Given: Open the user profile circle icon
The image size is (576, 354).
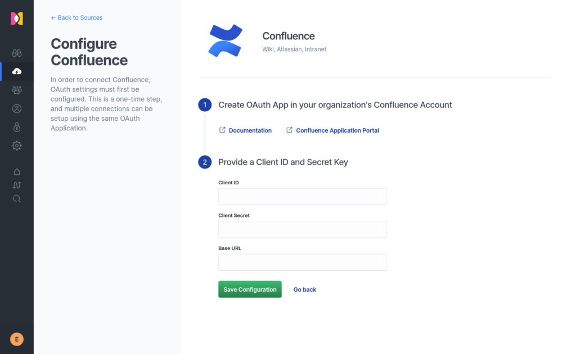Looking at the screenshot, I should pos(17,108).
